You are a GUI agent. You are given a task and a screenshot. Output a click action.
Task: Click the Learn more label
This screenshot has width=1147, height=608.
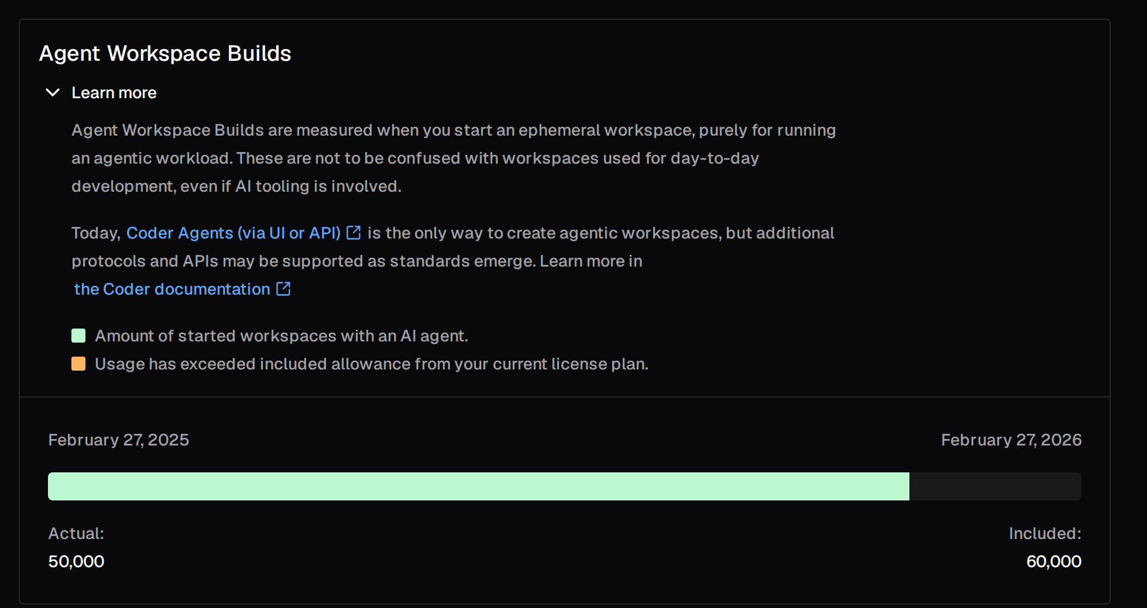click(114, 93)
